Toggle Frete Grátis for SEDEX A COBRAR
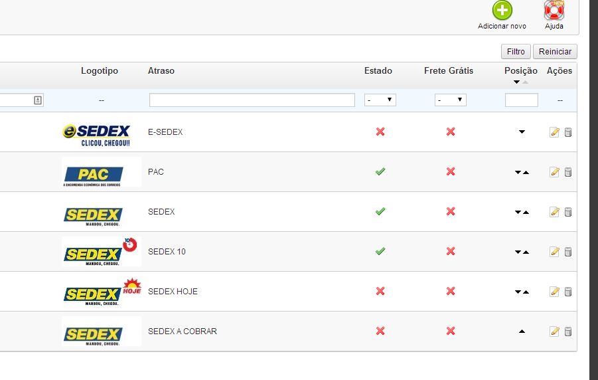 (x=451, y=331)
